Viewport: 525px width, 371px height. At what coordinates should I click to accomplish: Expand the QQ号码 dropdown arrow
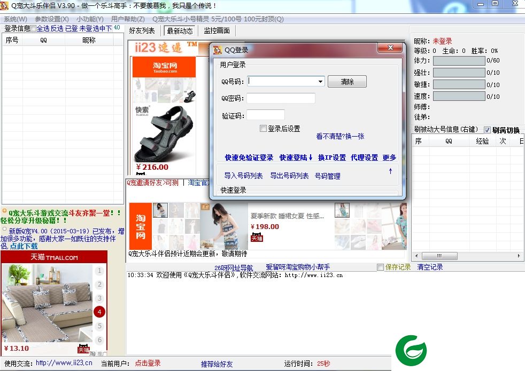click(320, 82)
